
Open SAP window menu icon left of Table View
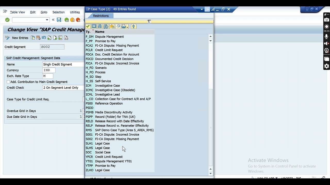tap(5, 12)
